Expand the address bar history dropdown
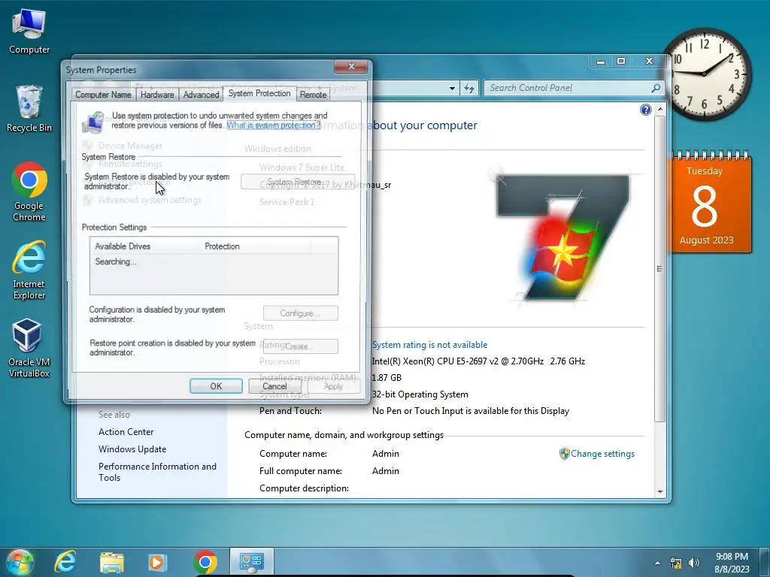Viewport: 770px width, 577px height. (452, 89)
